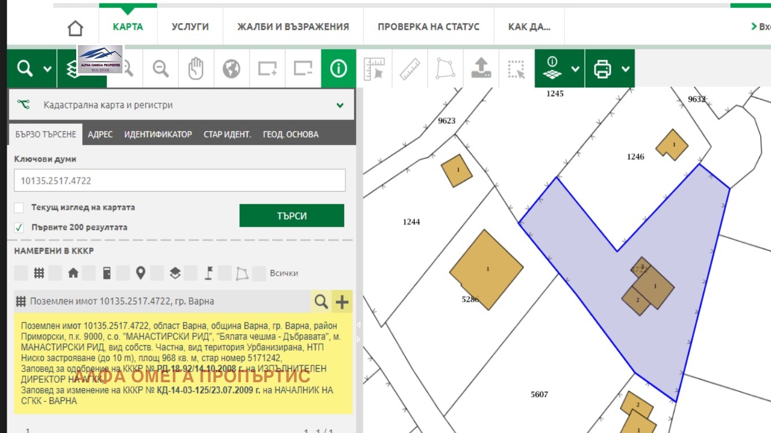Check the flag filter box

click(x=191, y=273)
